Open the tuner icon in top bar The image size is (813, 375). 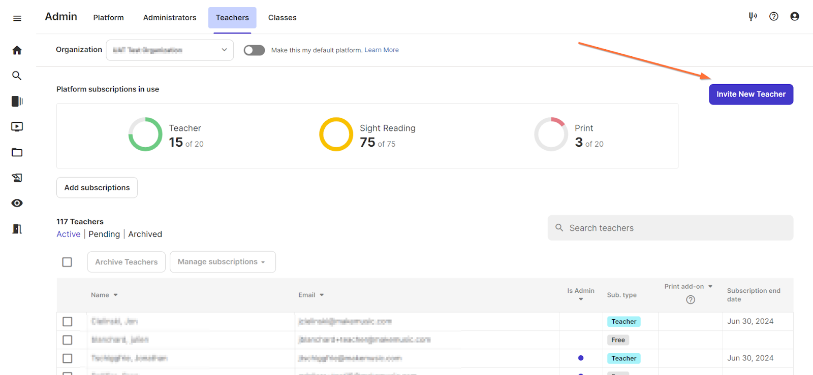753,17
